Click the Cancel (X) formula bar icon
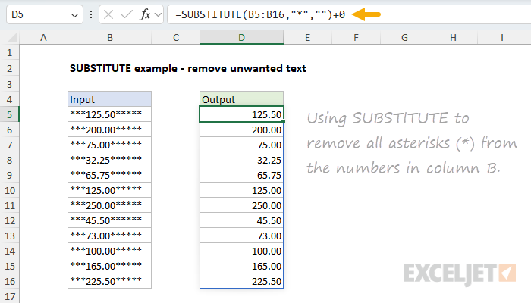The height and width of the screenshot is (303, 531). click(108, 14)
